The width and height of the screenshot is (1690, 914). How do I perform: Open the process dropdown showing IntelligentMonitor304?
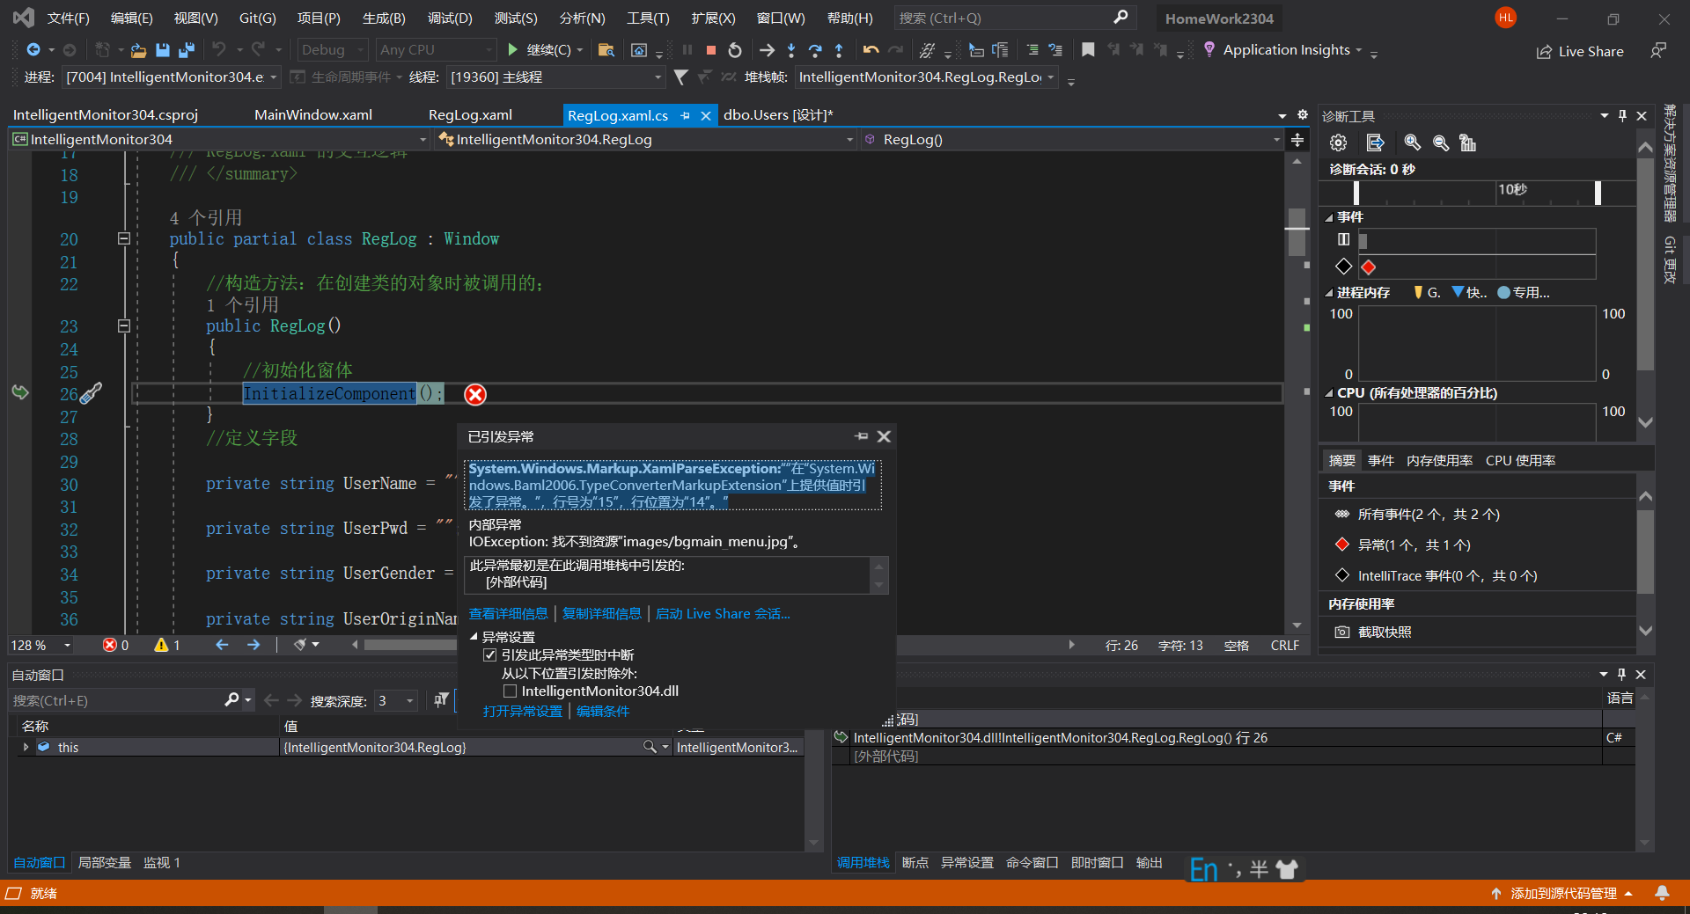coord(171,77)
